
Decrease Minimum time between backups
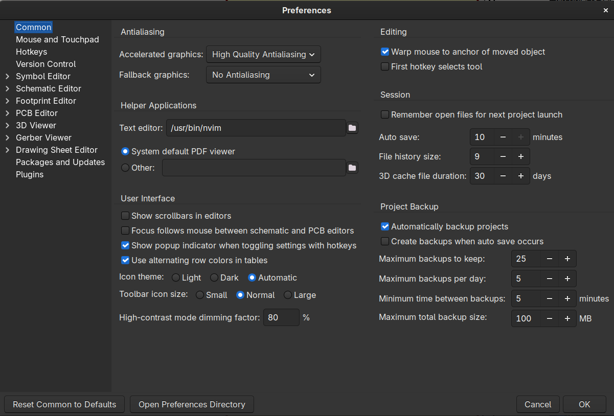coord(550,298)
